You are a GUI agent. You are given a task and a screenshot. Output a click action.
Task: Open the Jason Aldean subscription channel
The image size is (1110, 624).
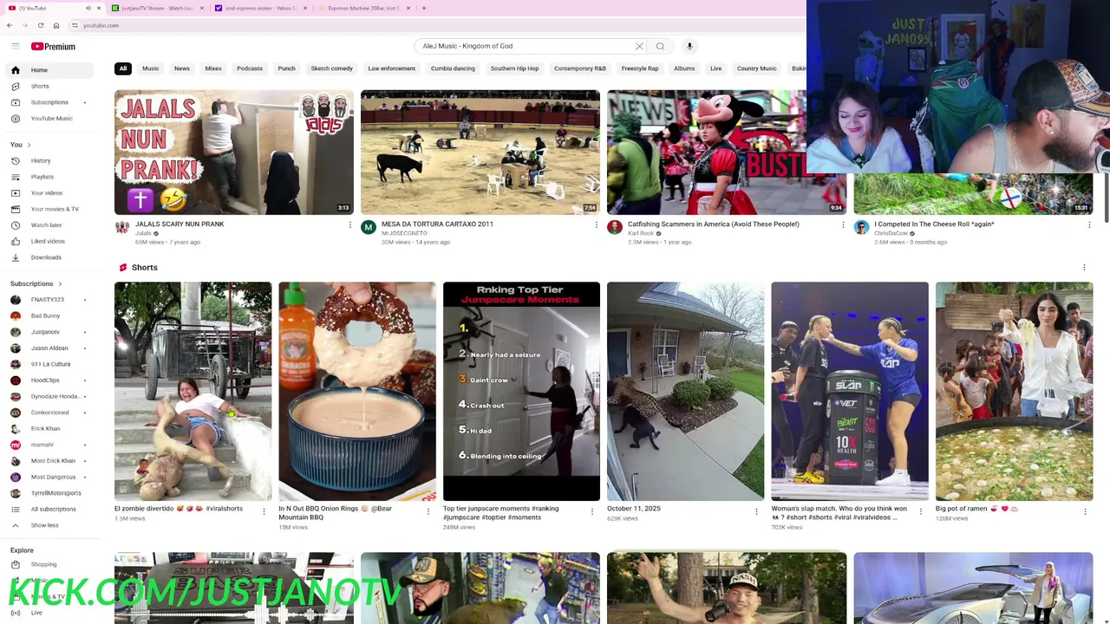(48, 348)
